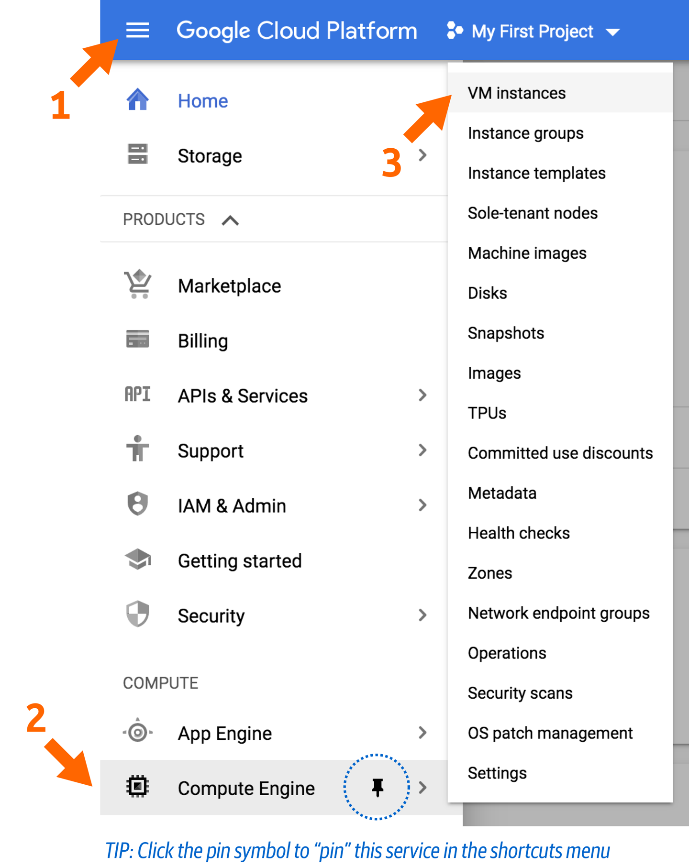Select Zones from submenu
Image resolution: width=689 pixels, height=867 pixels.
point(560,573)
